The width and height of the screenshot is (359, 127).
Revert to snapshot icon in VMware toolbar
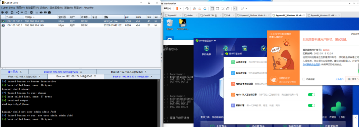(x=200, y=8)
